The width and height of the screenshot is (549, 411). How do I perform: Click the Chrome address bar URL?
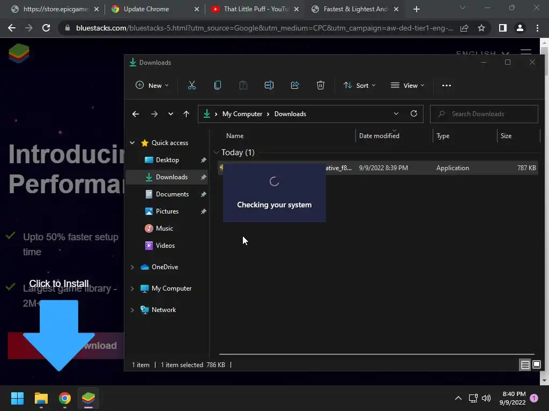pos(264,28)
